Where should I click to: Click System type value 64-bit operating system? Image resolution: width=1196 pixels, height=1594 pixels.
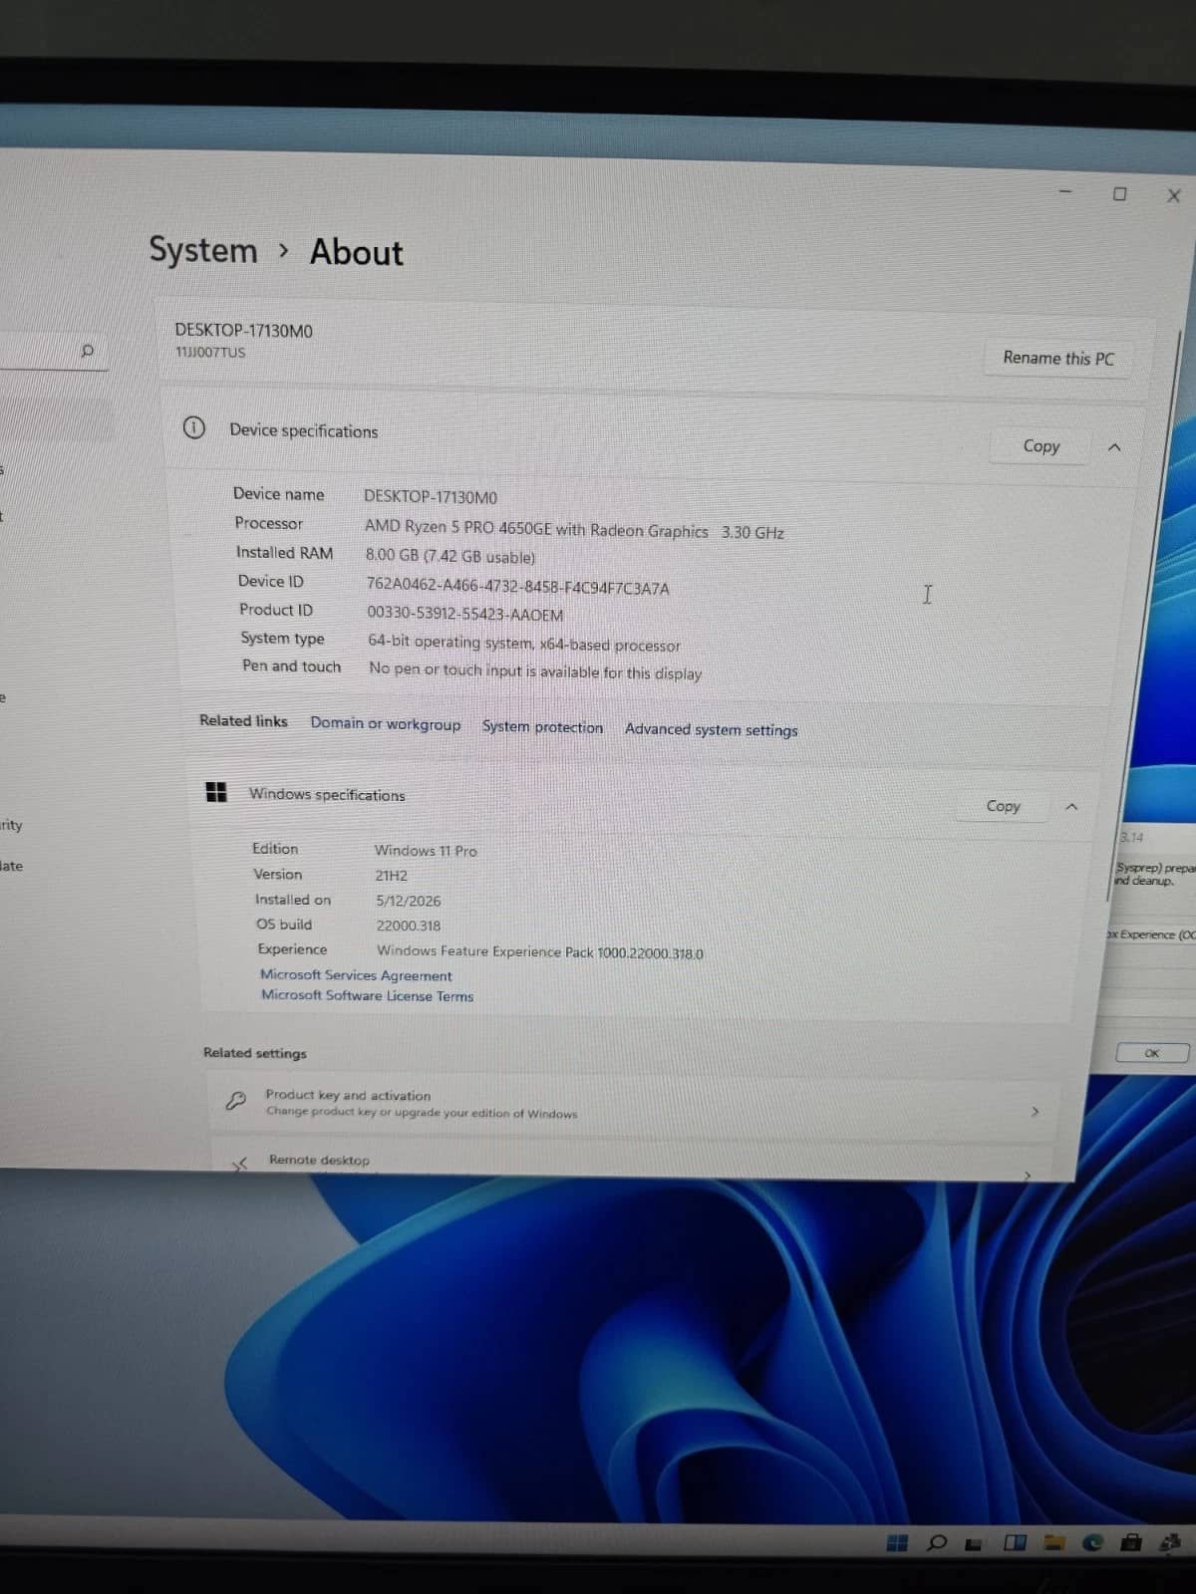click(524, 644)
